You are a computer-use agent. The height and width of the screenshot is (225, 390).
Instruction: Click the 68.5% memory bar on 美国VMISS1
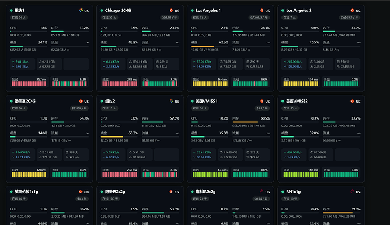251,122
